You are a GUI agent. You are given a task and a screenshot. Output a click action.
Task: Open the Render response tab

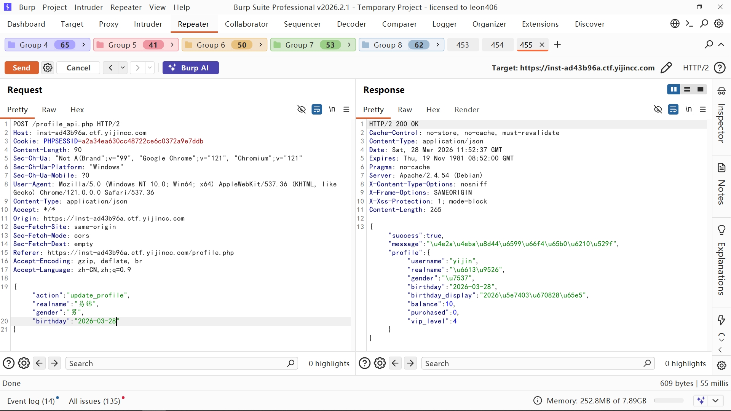click(x=467, y=110)
